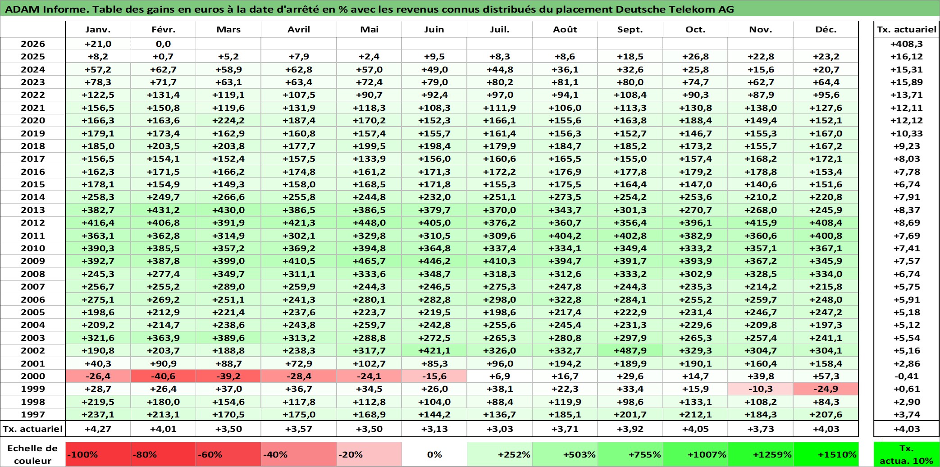
Task: Select the +194,2 cell for August 2001
Action: (x=565, y=363)
